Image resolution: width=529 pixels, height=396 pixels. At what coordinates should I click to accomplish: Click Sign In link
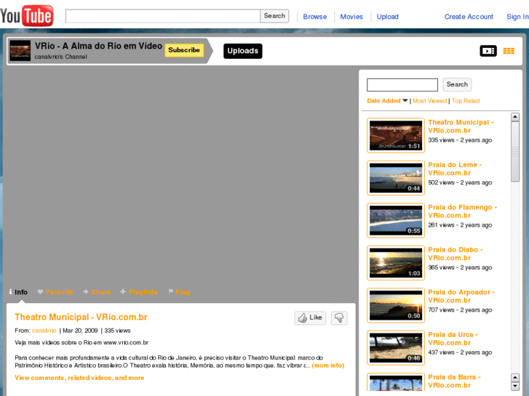click(x=517, y=17)
